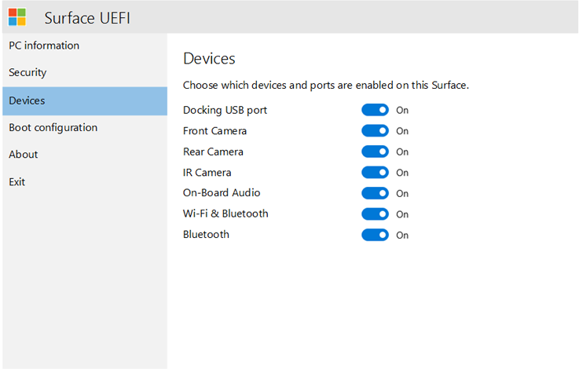Open the PC information page

[x=44, y=46]
